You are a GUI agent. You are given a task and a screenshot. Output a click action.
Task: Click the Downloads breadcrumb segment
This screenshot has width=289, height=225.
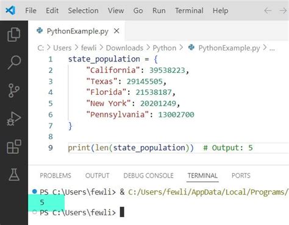coord(124,48)
